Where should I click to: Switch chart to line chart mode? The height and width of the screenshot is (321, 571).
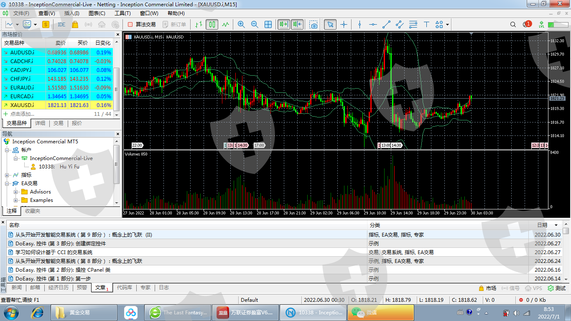pos(226,24)
